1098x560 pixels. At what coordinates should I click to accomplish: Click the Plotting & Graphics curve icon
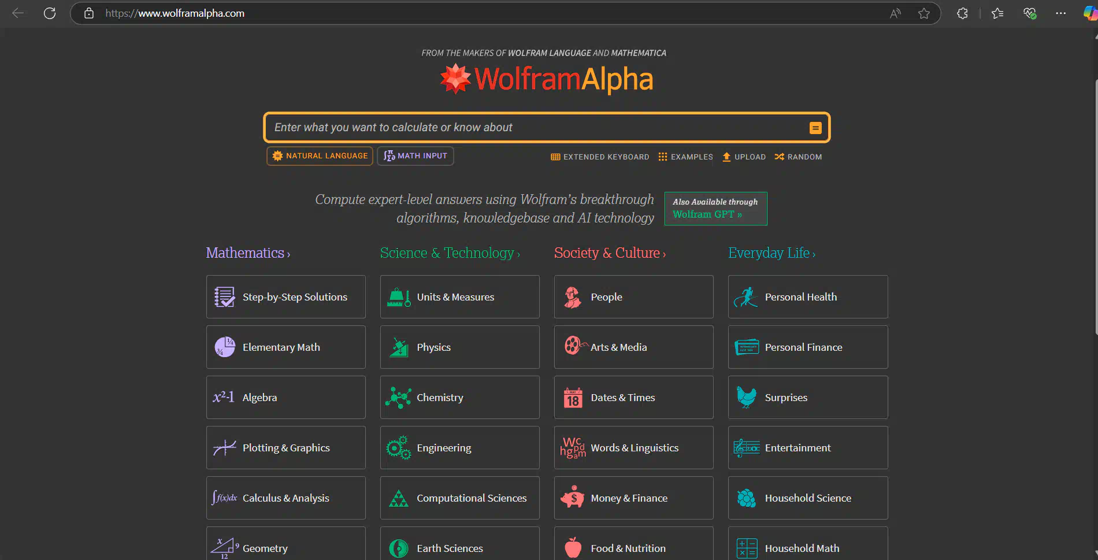pyautogui.click(x=224, y=448)
